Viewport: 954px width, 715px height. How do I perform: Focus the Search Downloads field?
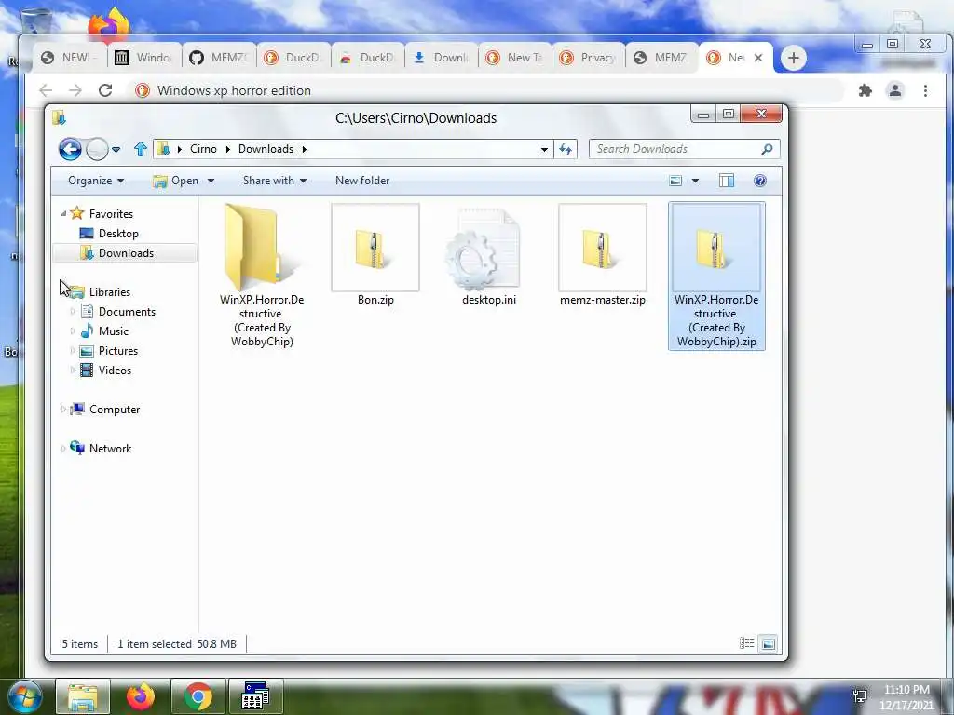(685, 149)
